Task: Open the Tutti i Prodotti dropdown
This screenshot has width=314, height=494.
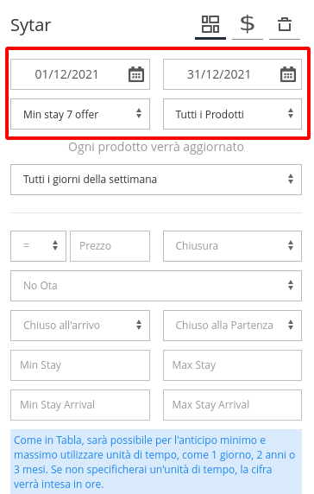Action: (232, 114)
